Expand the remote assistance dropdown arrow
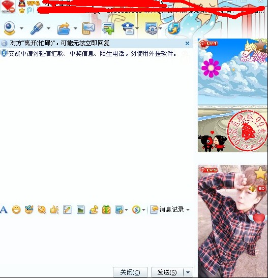Image resolution: width=268 pixels, height=278 pixels. [161, 28]
